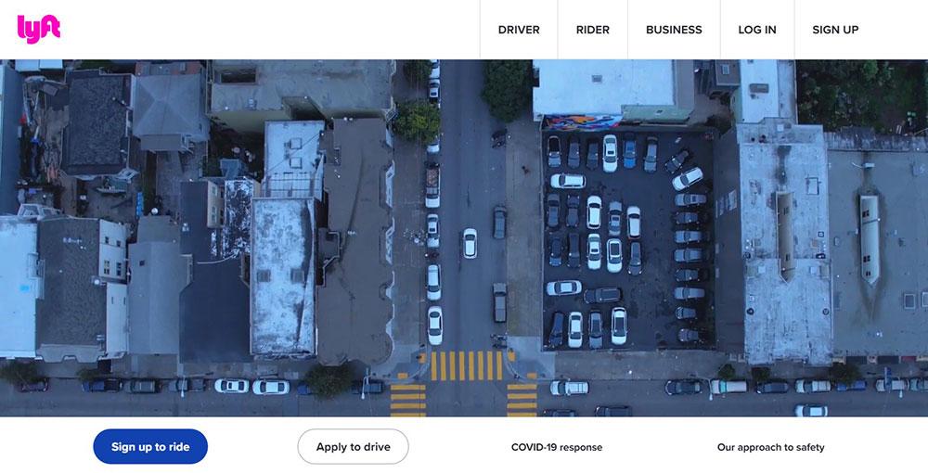Select the BUSINESS navigation item
This screenshot has width=928, height=473.
point(674,30)
